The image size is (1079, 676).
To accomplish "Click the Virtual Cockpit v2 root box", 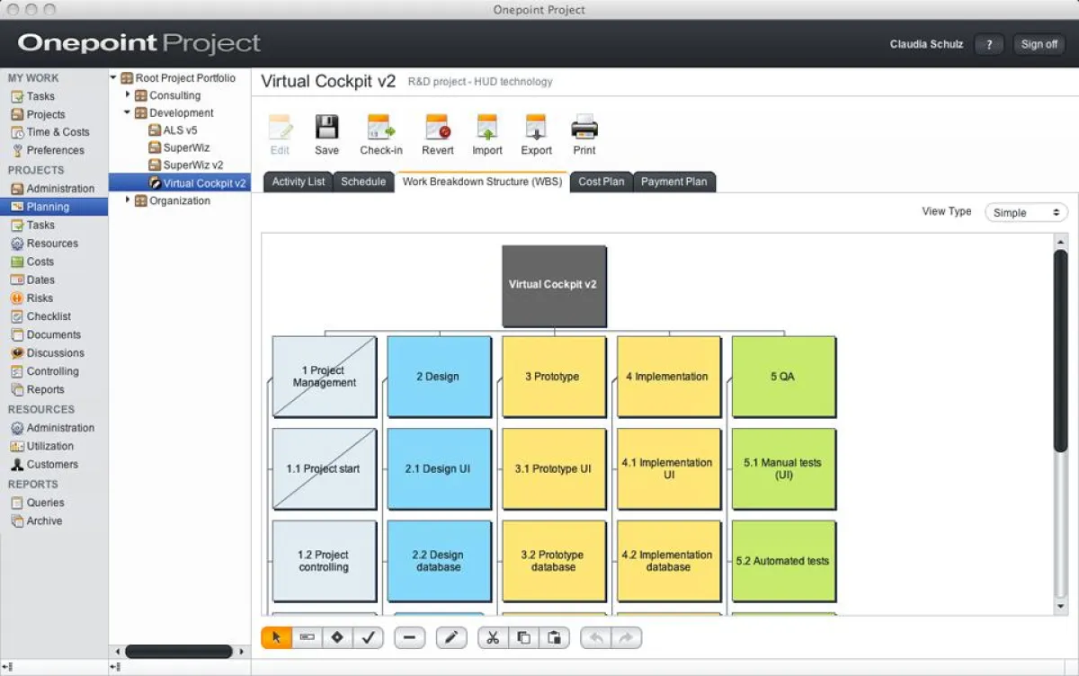I will coord(554,285).
